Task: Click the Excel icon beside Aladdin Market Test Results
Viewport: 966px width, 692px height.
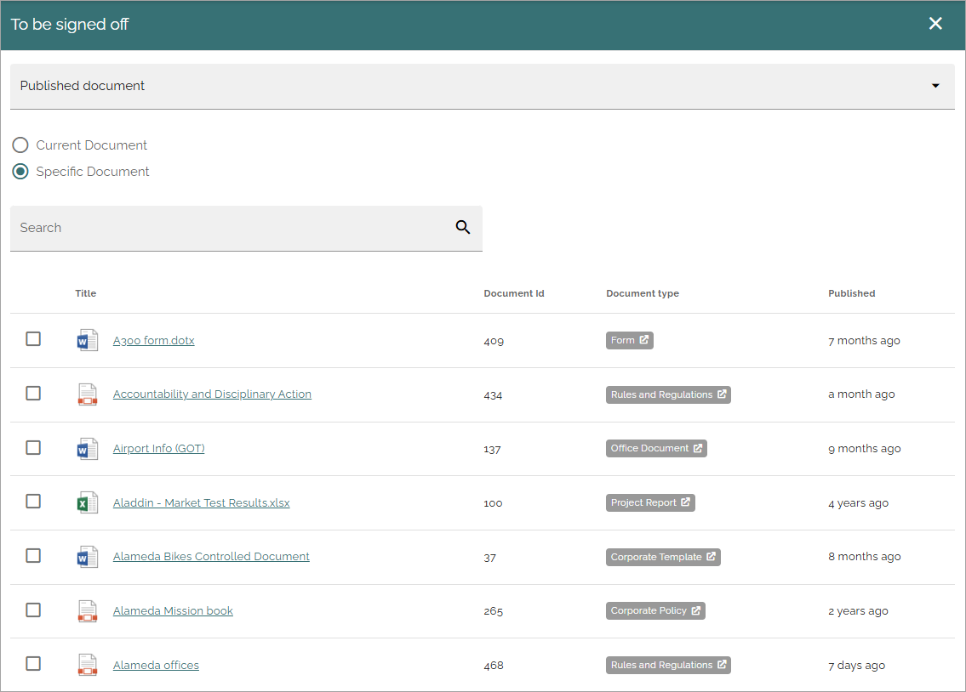Action: (x=88, y=502)
